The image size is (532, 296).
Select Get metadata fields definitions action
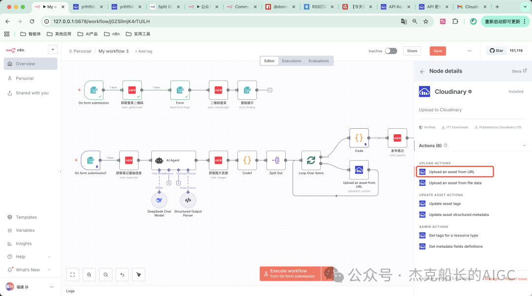(455, 246)
